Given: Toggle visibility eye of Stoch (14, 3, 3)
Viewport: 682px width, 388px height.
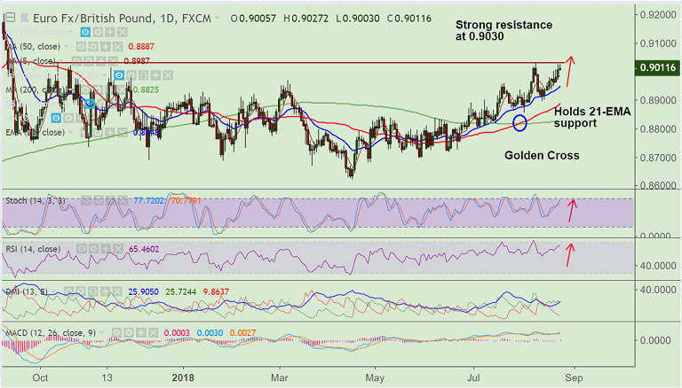Looking at the screenshot, I should [x=86, y=200].
